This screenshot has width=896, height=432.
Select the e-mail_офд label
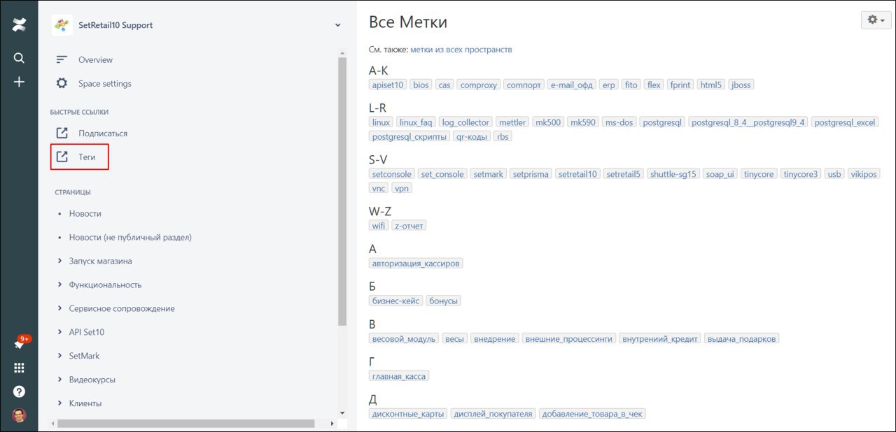pyautogui.click(x=572, y=85)
